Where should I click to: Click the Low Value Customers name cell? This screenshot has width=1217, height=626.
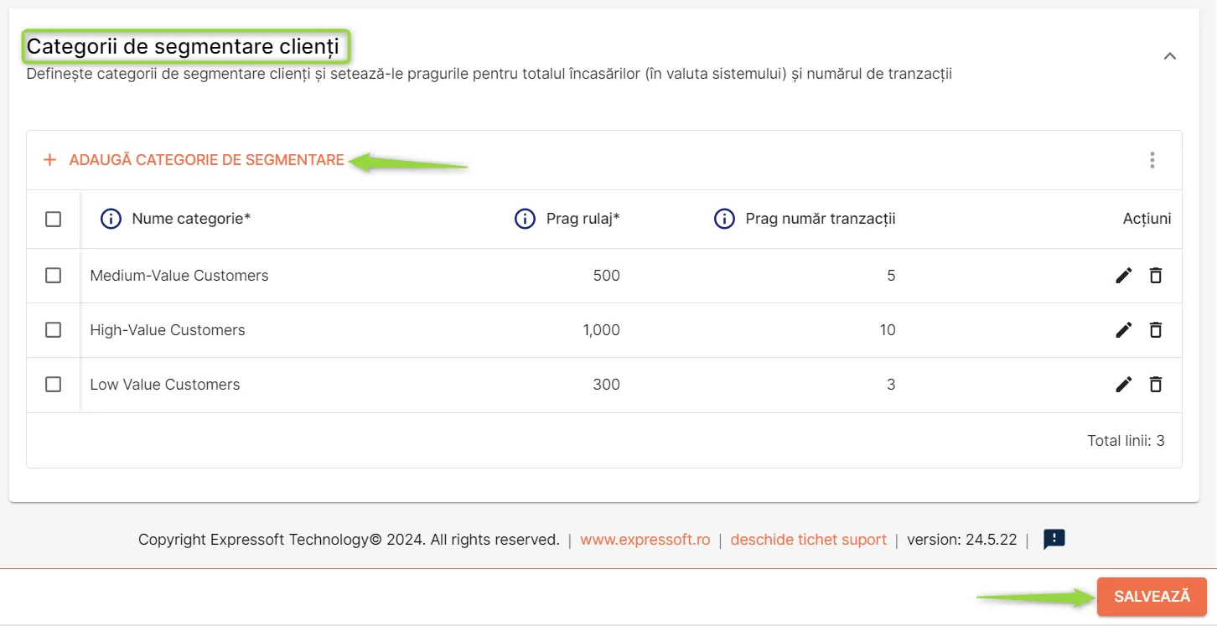tap(165, 385)
